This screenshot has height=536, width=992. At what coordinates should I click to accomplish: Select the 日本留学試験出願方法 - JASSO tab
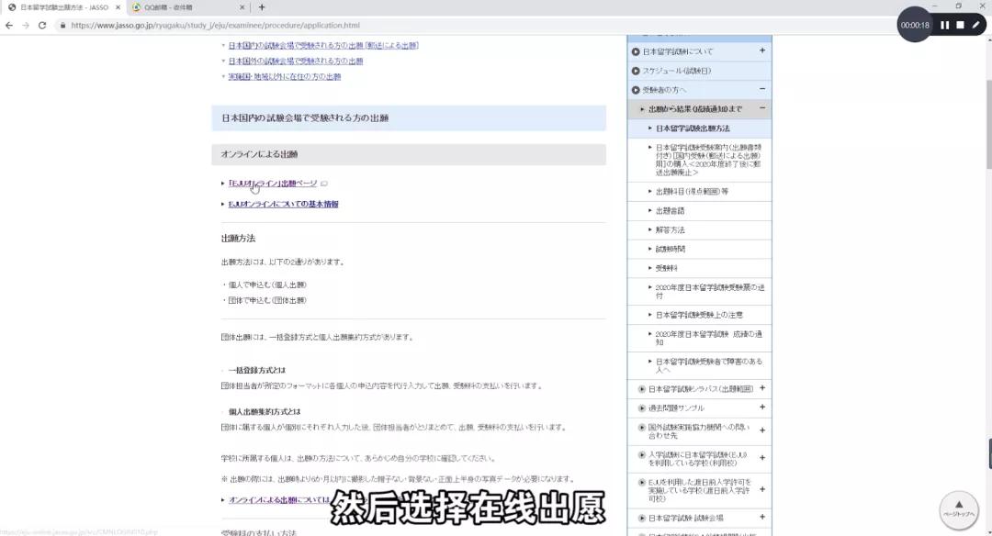63,7
